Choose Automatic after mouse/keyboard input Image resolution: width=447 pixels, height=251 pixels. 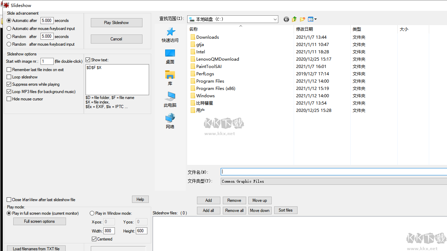click(x=9, y=29)
